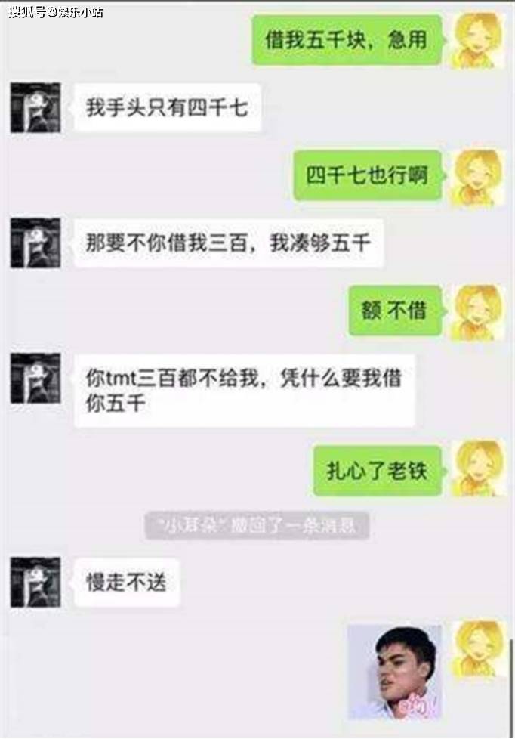Select the message starting '你tmt三百都不给我'
The height and width of the screenshot is (739, 515).
point(244,391)
